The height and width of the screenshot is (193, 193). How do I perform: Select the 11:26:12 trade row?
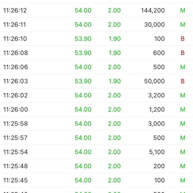96,10
